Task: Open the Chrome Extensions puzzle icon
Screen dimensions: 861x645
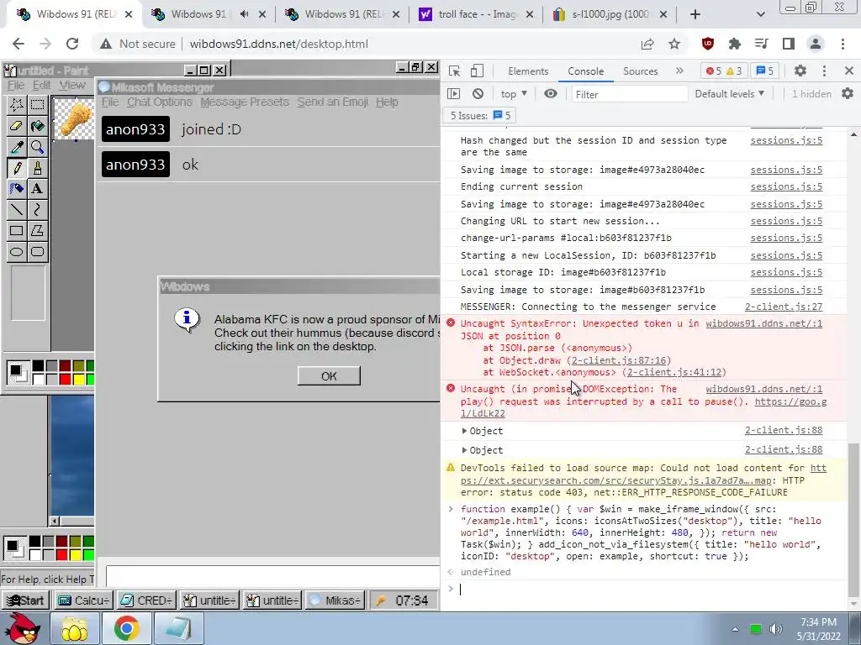Action: [x=734, y=44]
